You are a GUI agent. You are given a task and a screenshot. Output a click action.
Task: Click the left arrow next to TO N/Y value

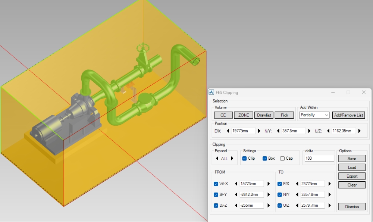point(297,195)
